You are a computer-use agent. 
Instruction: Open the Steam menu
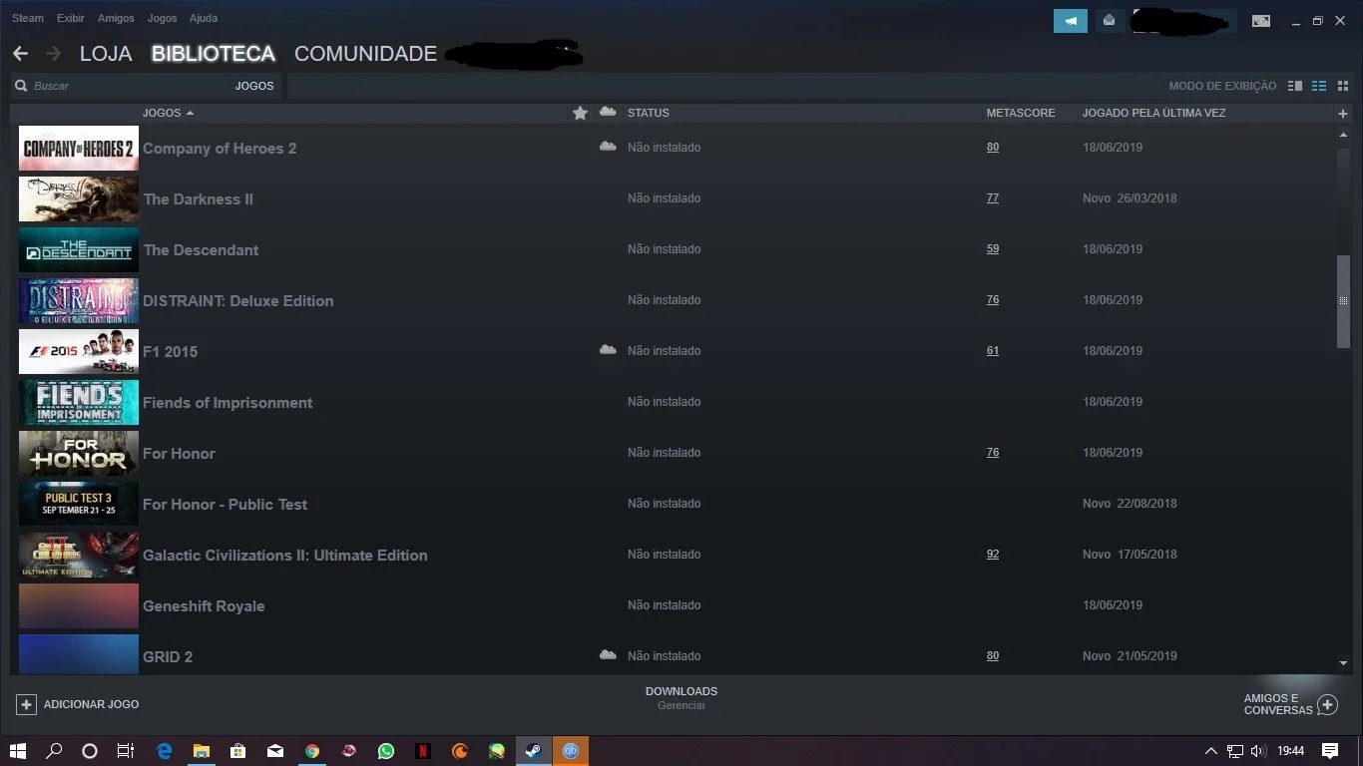click(x=28, y=18)
